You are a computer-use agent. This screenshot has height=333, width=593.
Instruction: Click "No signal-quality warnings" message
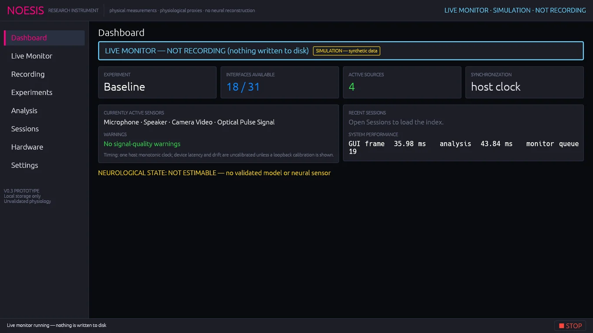142,144
